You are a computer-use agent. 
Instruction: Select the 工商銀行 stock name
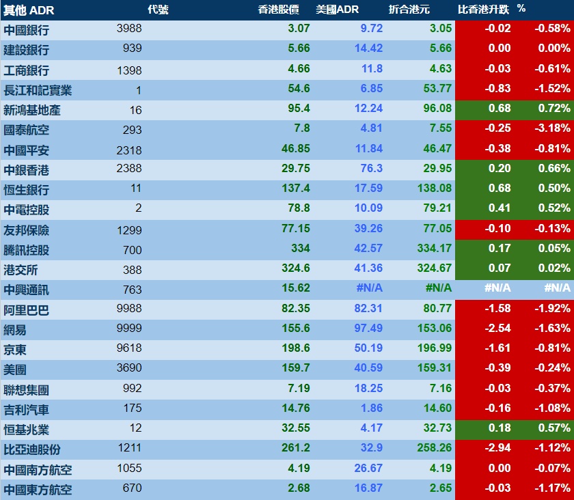tap(27, 70)
